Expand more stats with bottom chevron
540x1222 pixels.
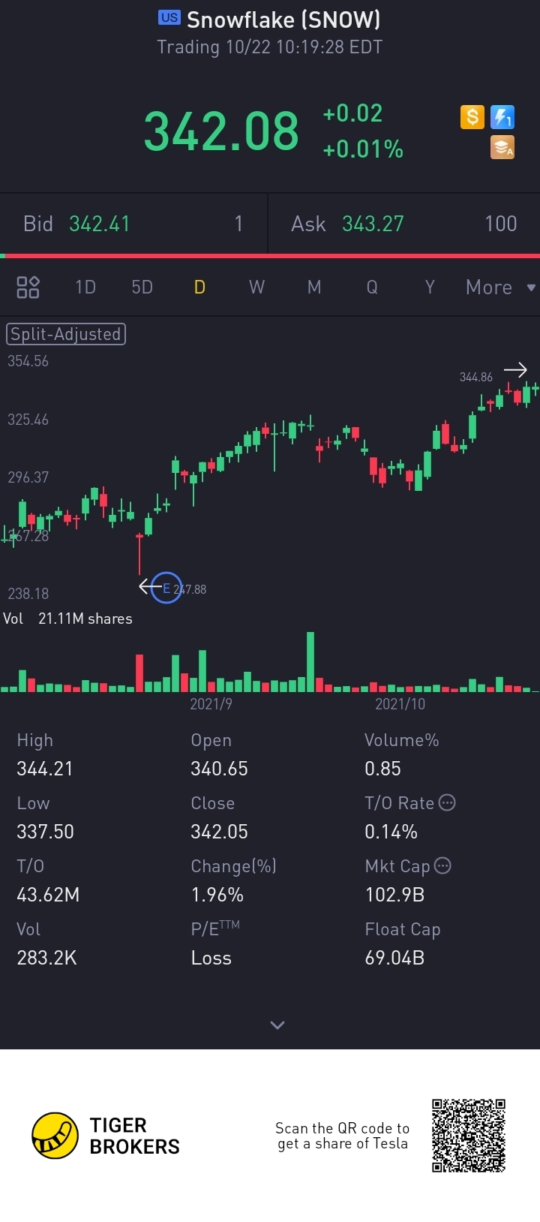point(277,1025)
